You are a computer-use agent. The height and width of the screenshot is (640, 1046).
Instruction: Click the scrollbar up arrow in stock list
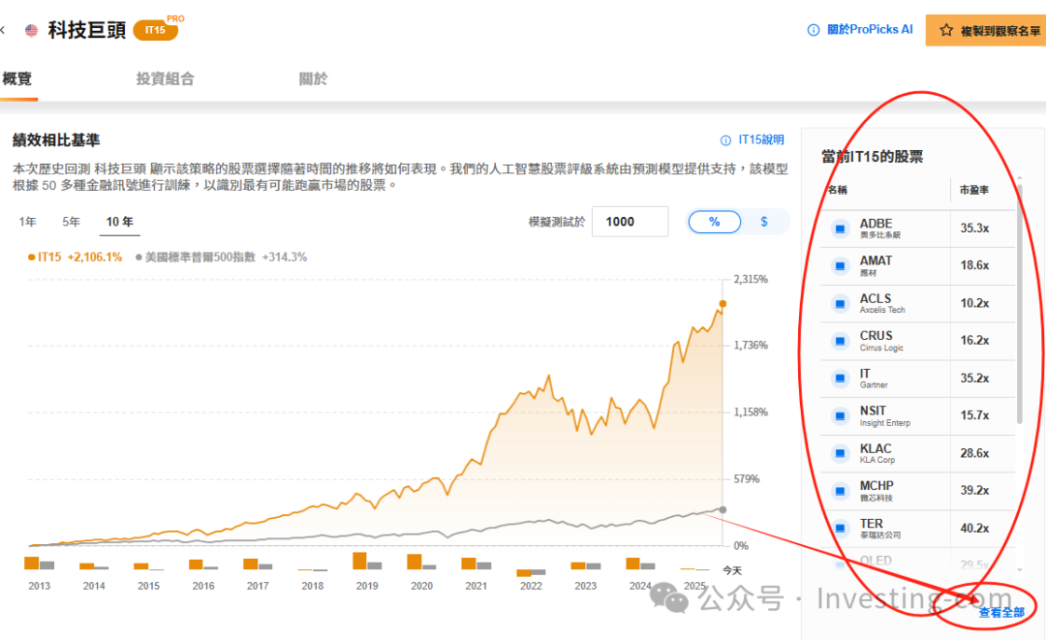coord(1019,179)
